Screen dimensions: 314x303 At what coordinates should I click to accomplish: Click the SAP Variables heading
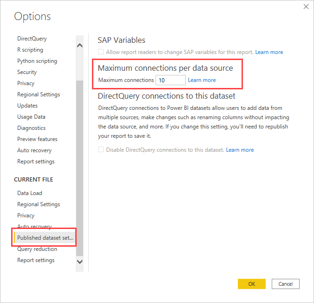pos(121,40)
